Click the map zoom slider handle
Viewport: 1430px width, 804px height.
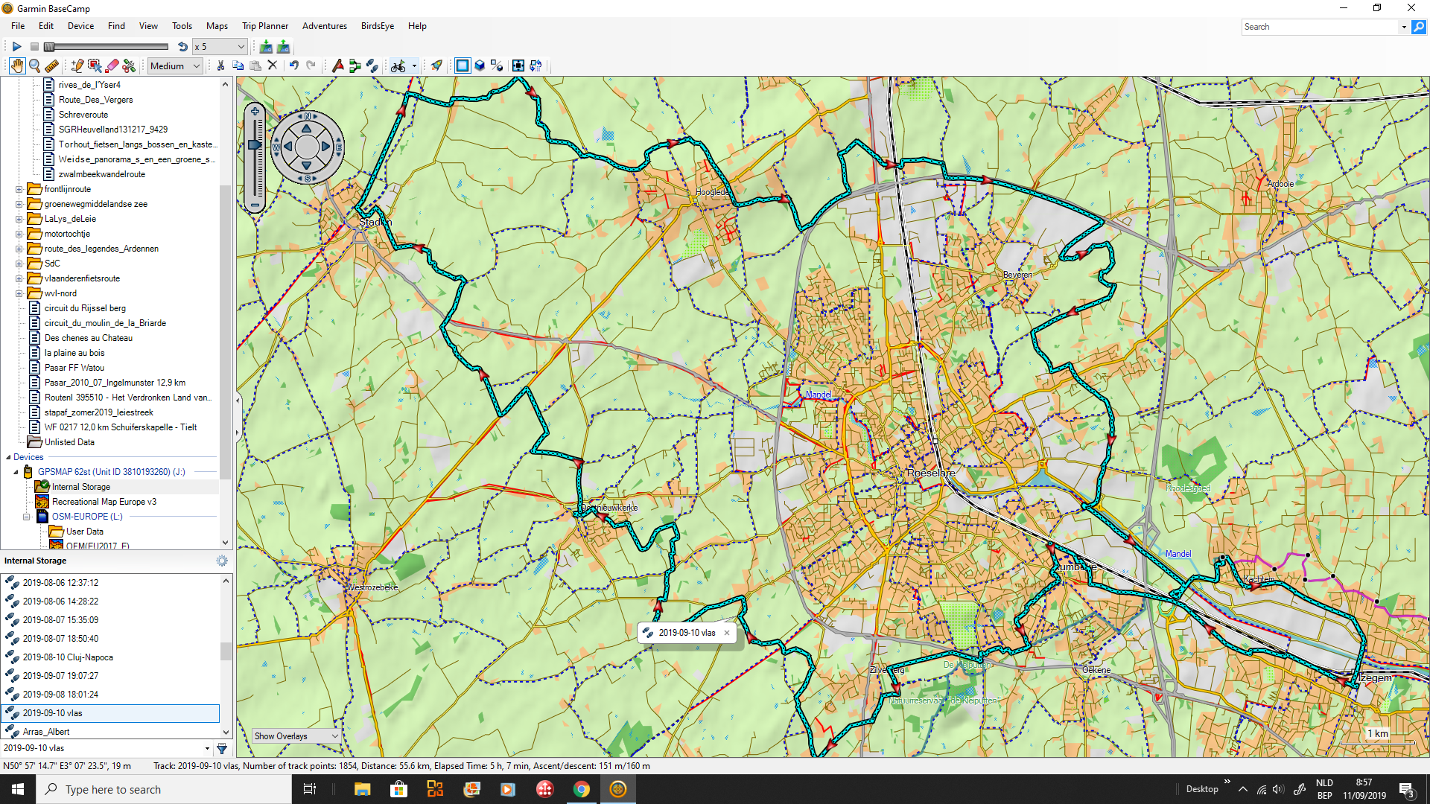tap(255, 144)
